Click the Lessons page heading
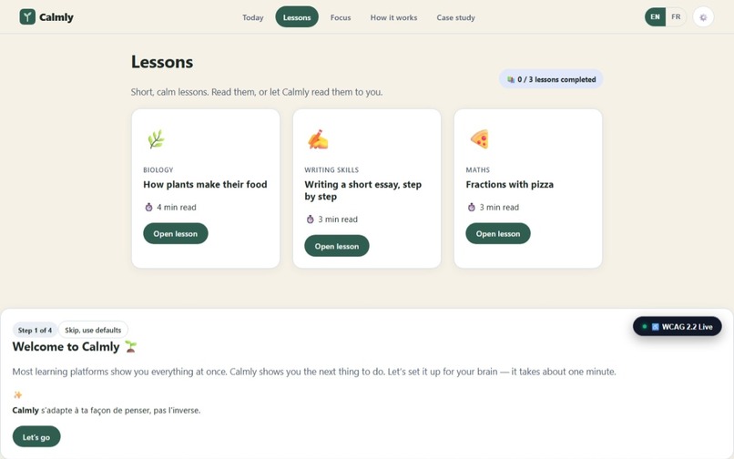Screen dimensions: 734x459 pos(162,62)
